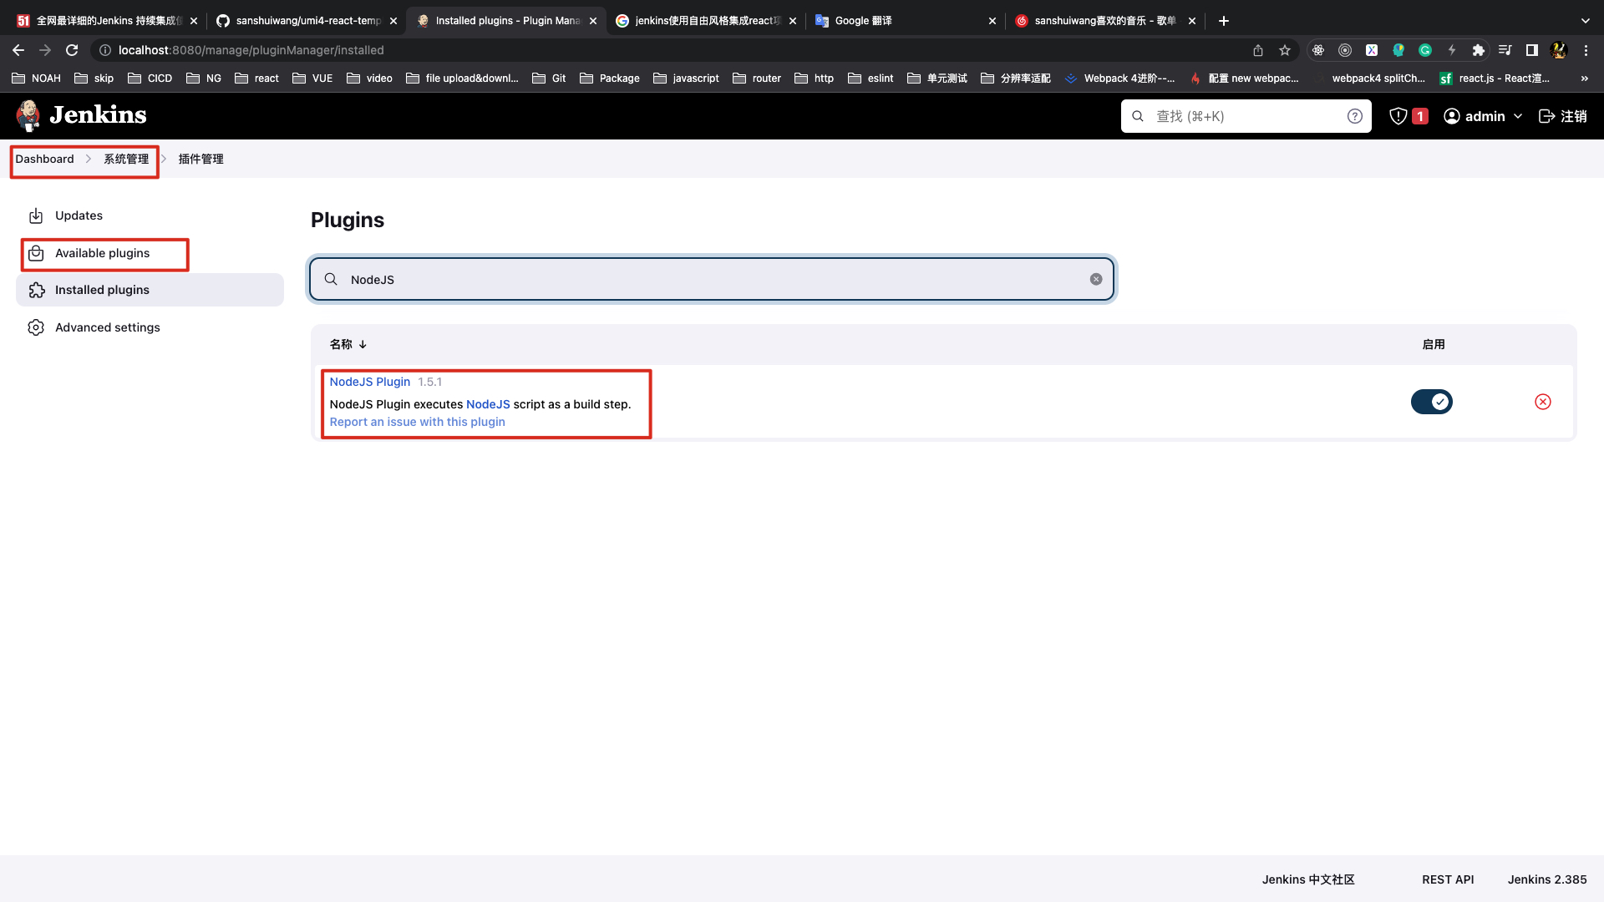Show more bookmarks chevron
The height and width of the screenshot is (902, 1604).
pos(1585,78)
